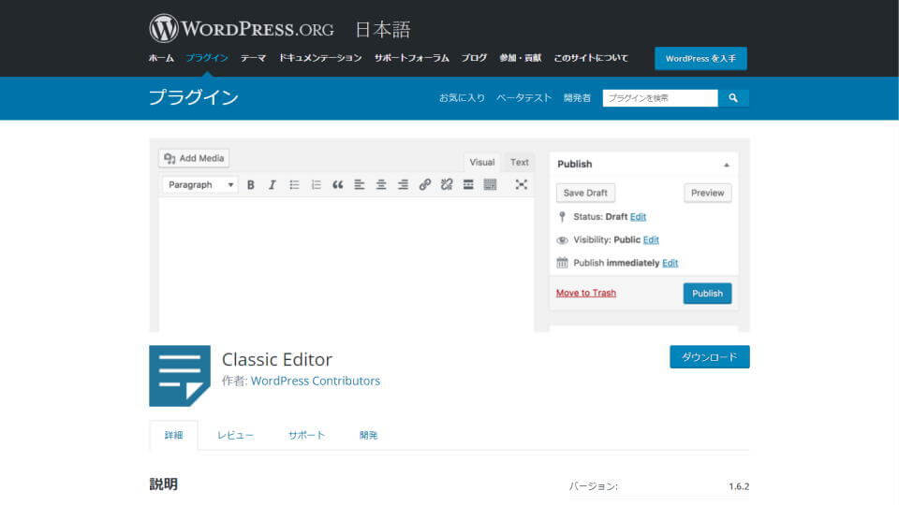Viewport: 899px width, 505px height.
Task: Enter distraction-free fullscreen mode
Action: 522,185
